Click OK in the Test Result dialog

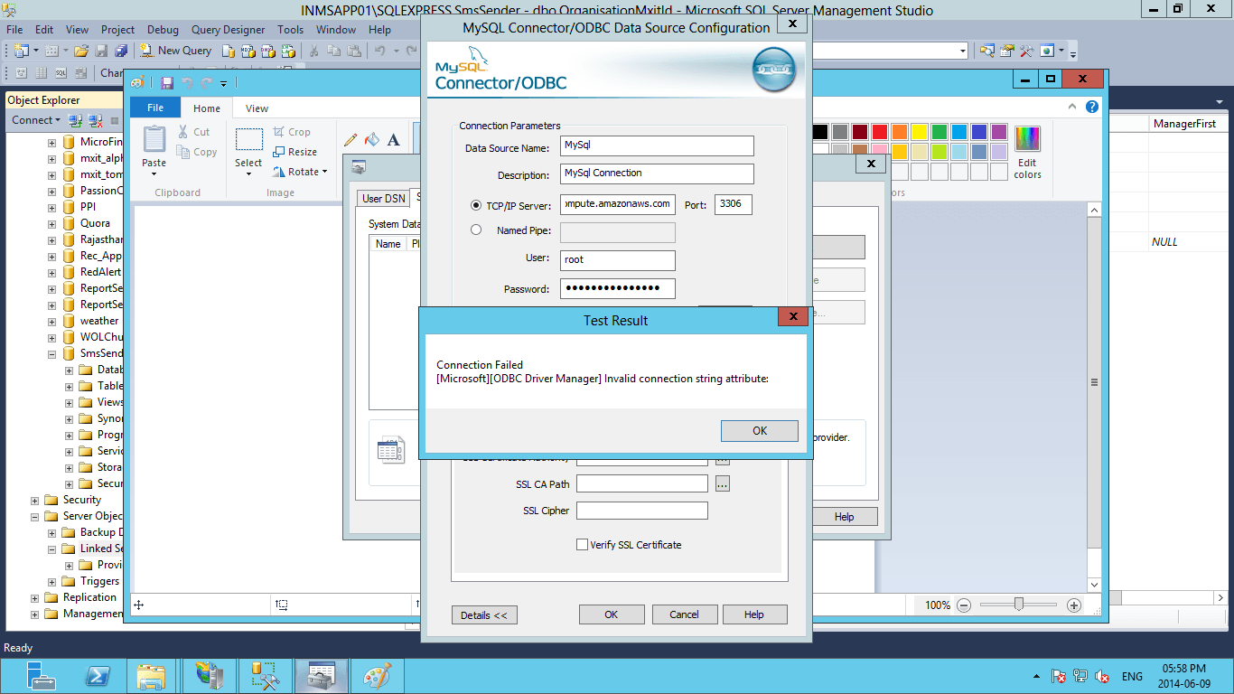tap(760, 431)
